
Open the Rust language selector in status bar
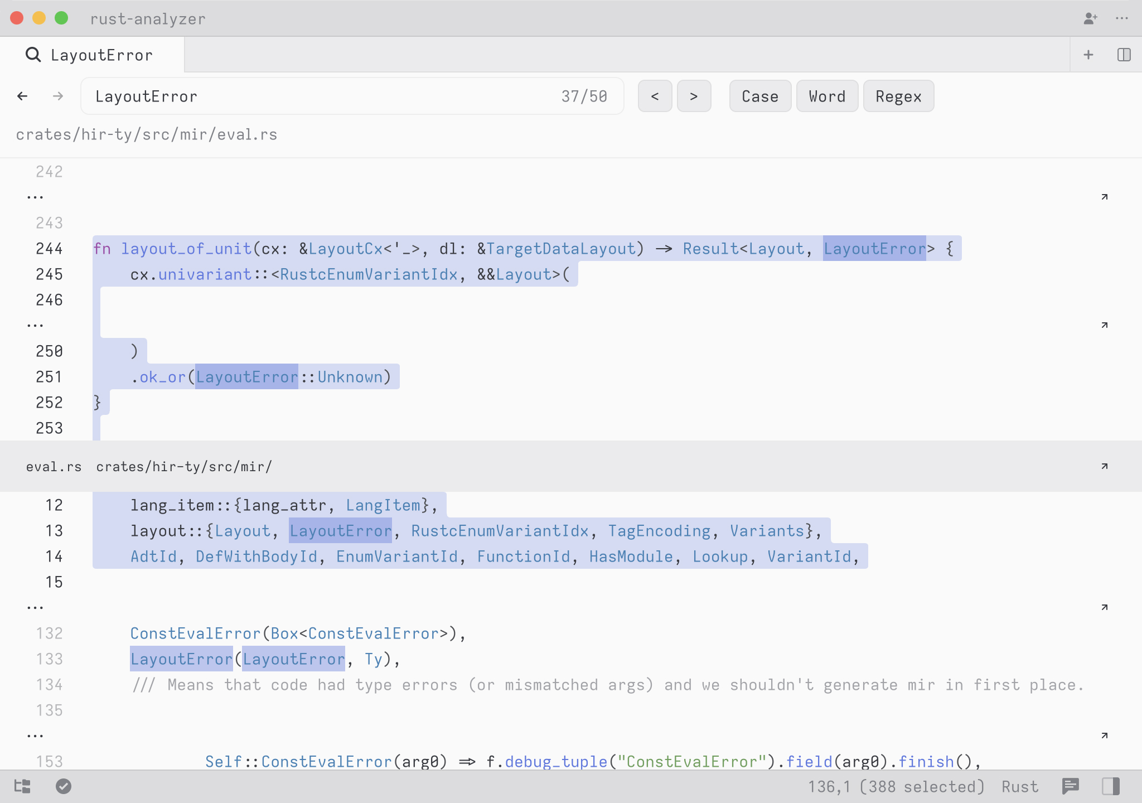(1020, 786)
